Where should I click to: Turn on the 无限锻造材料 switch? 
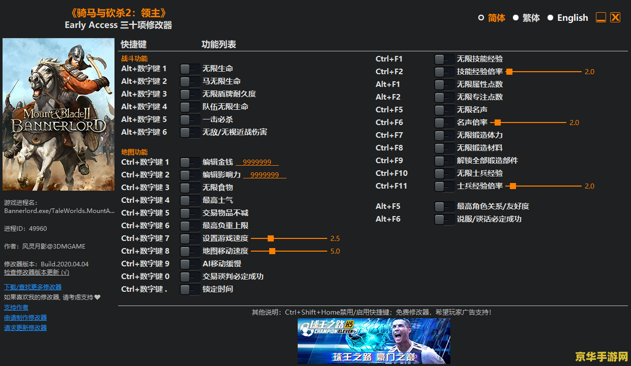click(444, 148)
